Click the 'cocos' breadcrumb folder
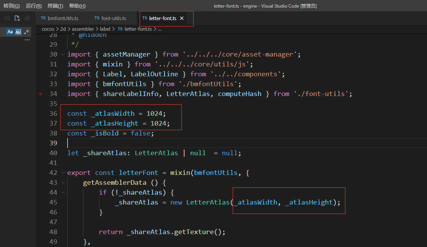427x247 pixels. [x=48, y=29]
